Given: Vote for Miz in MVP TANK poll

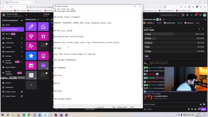Looking at the screenshot, I should point(174,47).
